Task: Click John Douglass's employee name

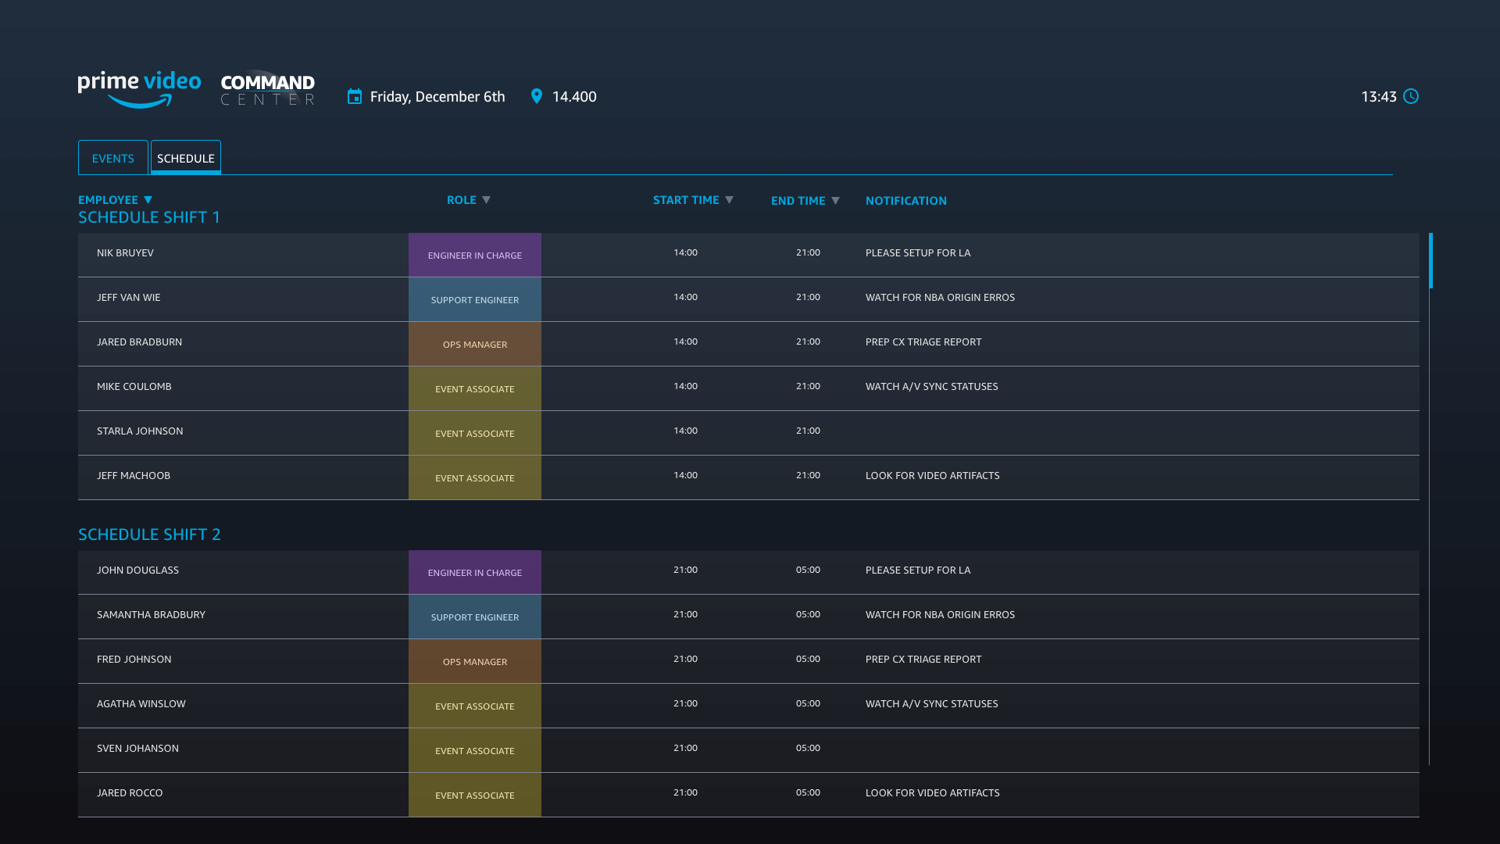Action: [x=137, y=570]
